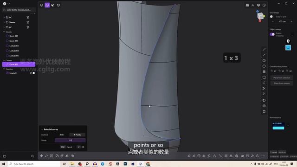Click the highlighted purple edge selection mode
This screenshot has height=167, width=297.
click(47, 5)
